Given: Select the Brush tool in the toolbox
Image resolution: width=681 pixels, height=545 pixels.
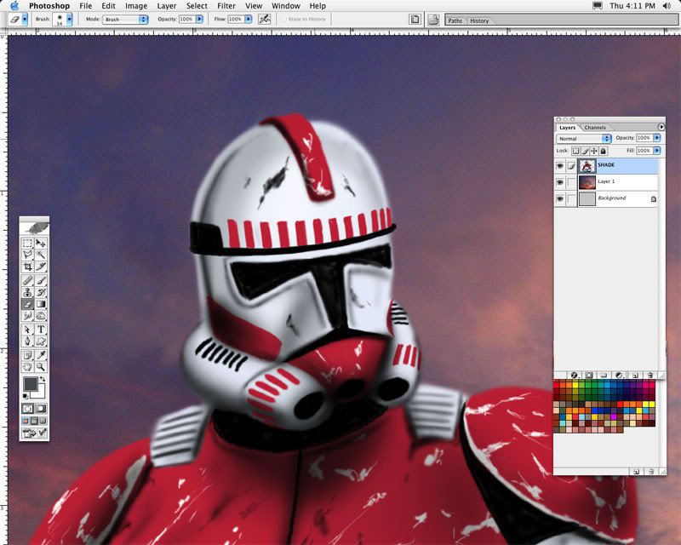Looking at the screenshot, I should pos(41,281).
